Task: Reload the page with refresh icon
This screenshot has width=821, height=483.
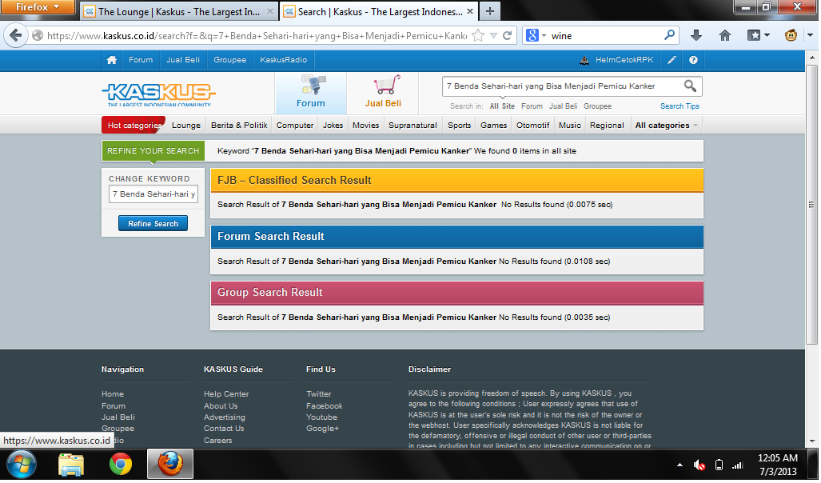Action: point(507,36)
